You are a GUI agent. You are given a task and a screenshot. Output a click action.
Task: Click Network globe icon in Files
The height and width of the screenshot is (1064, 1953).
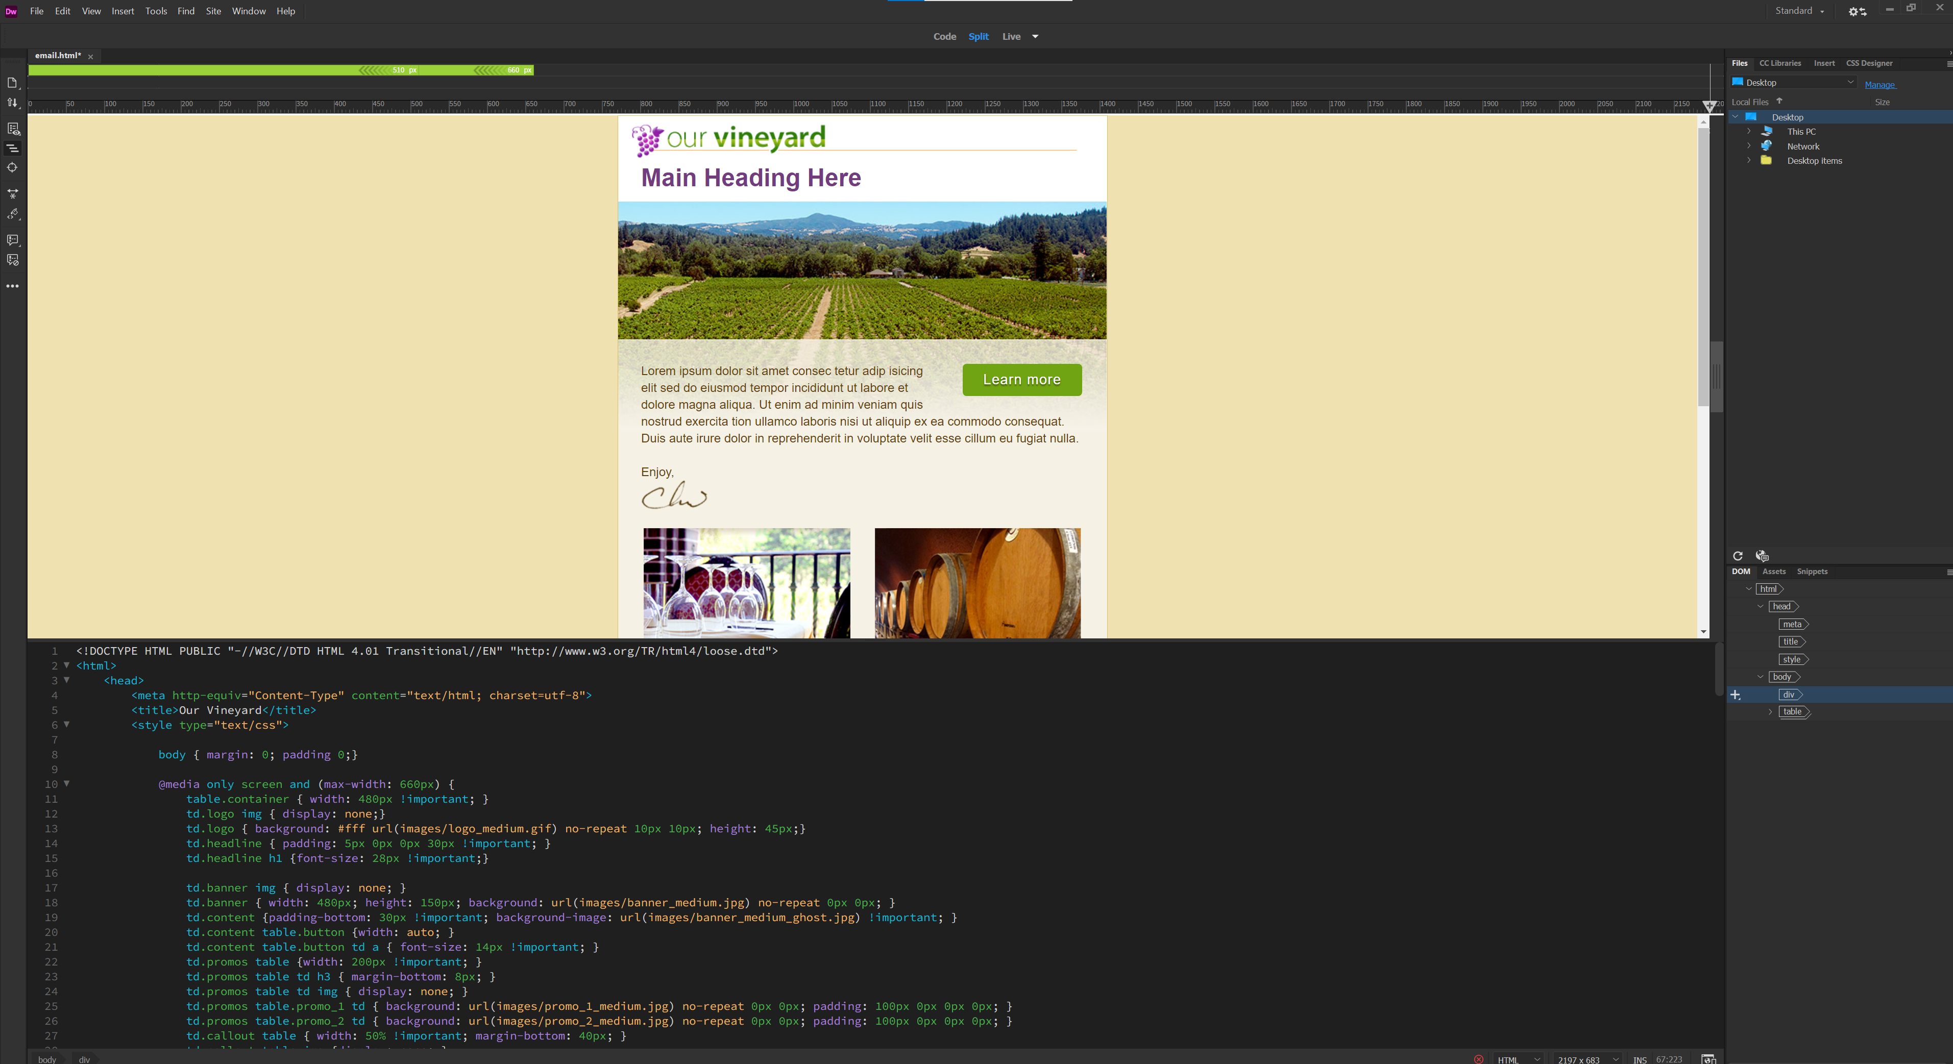[x=1767, y=145]
